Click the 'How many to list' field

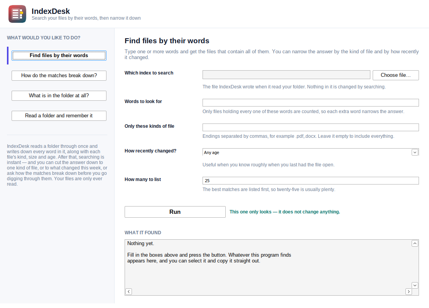point(311,180)
